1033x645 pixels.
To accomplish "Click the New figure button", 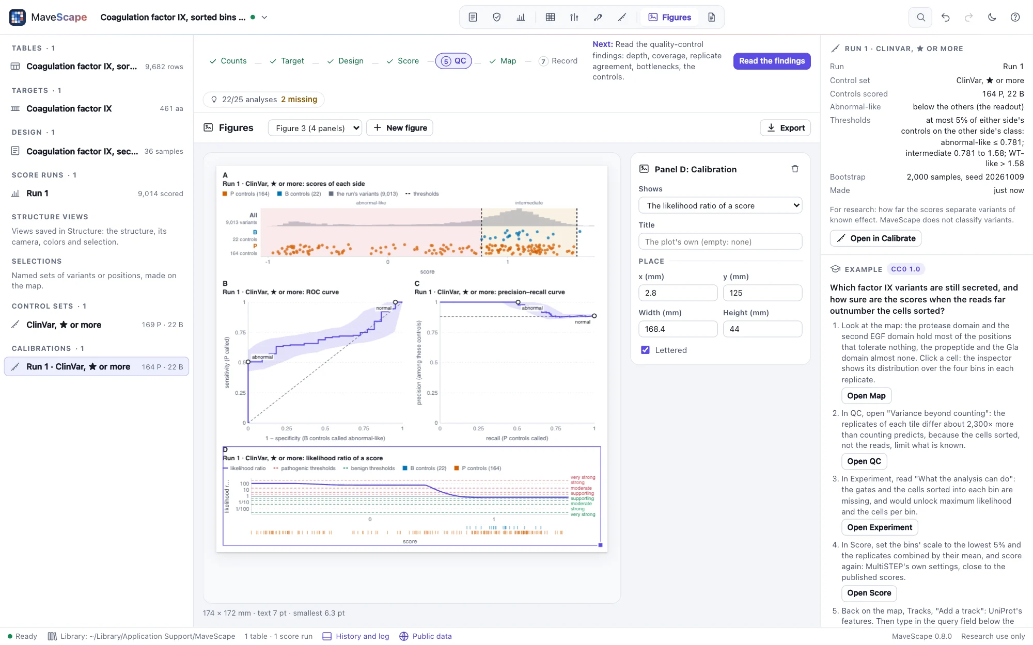I will click(x=400, y=128).
